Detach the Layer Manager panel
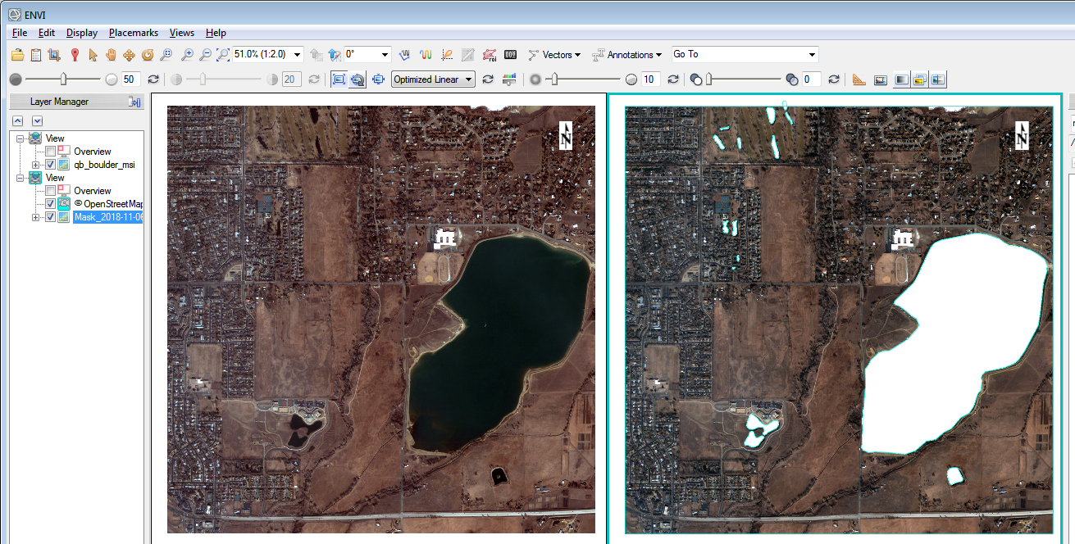 135,102
